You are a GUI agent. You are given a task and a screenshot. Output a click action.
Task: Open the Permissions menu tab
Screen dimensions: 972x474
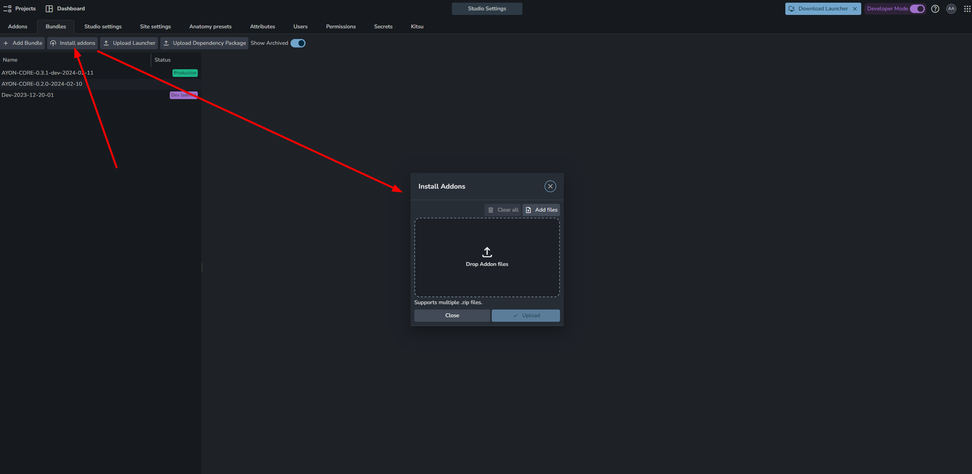tap(341, 26)
